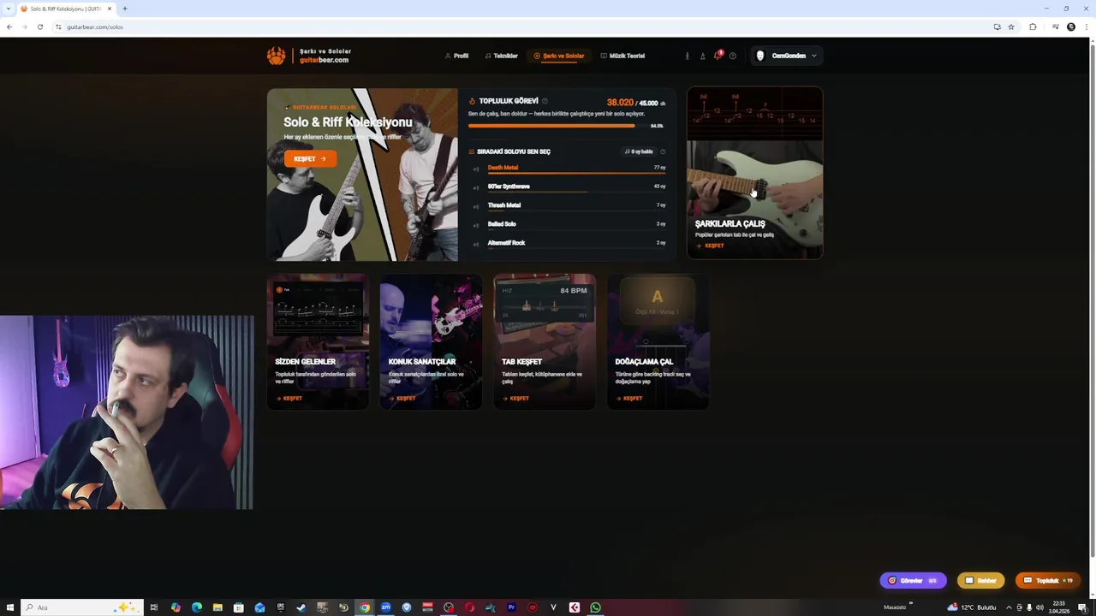1096x616 pixels.
Task: Open the SİZDEN GELENLER card
Action: pos(318,341)
